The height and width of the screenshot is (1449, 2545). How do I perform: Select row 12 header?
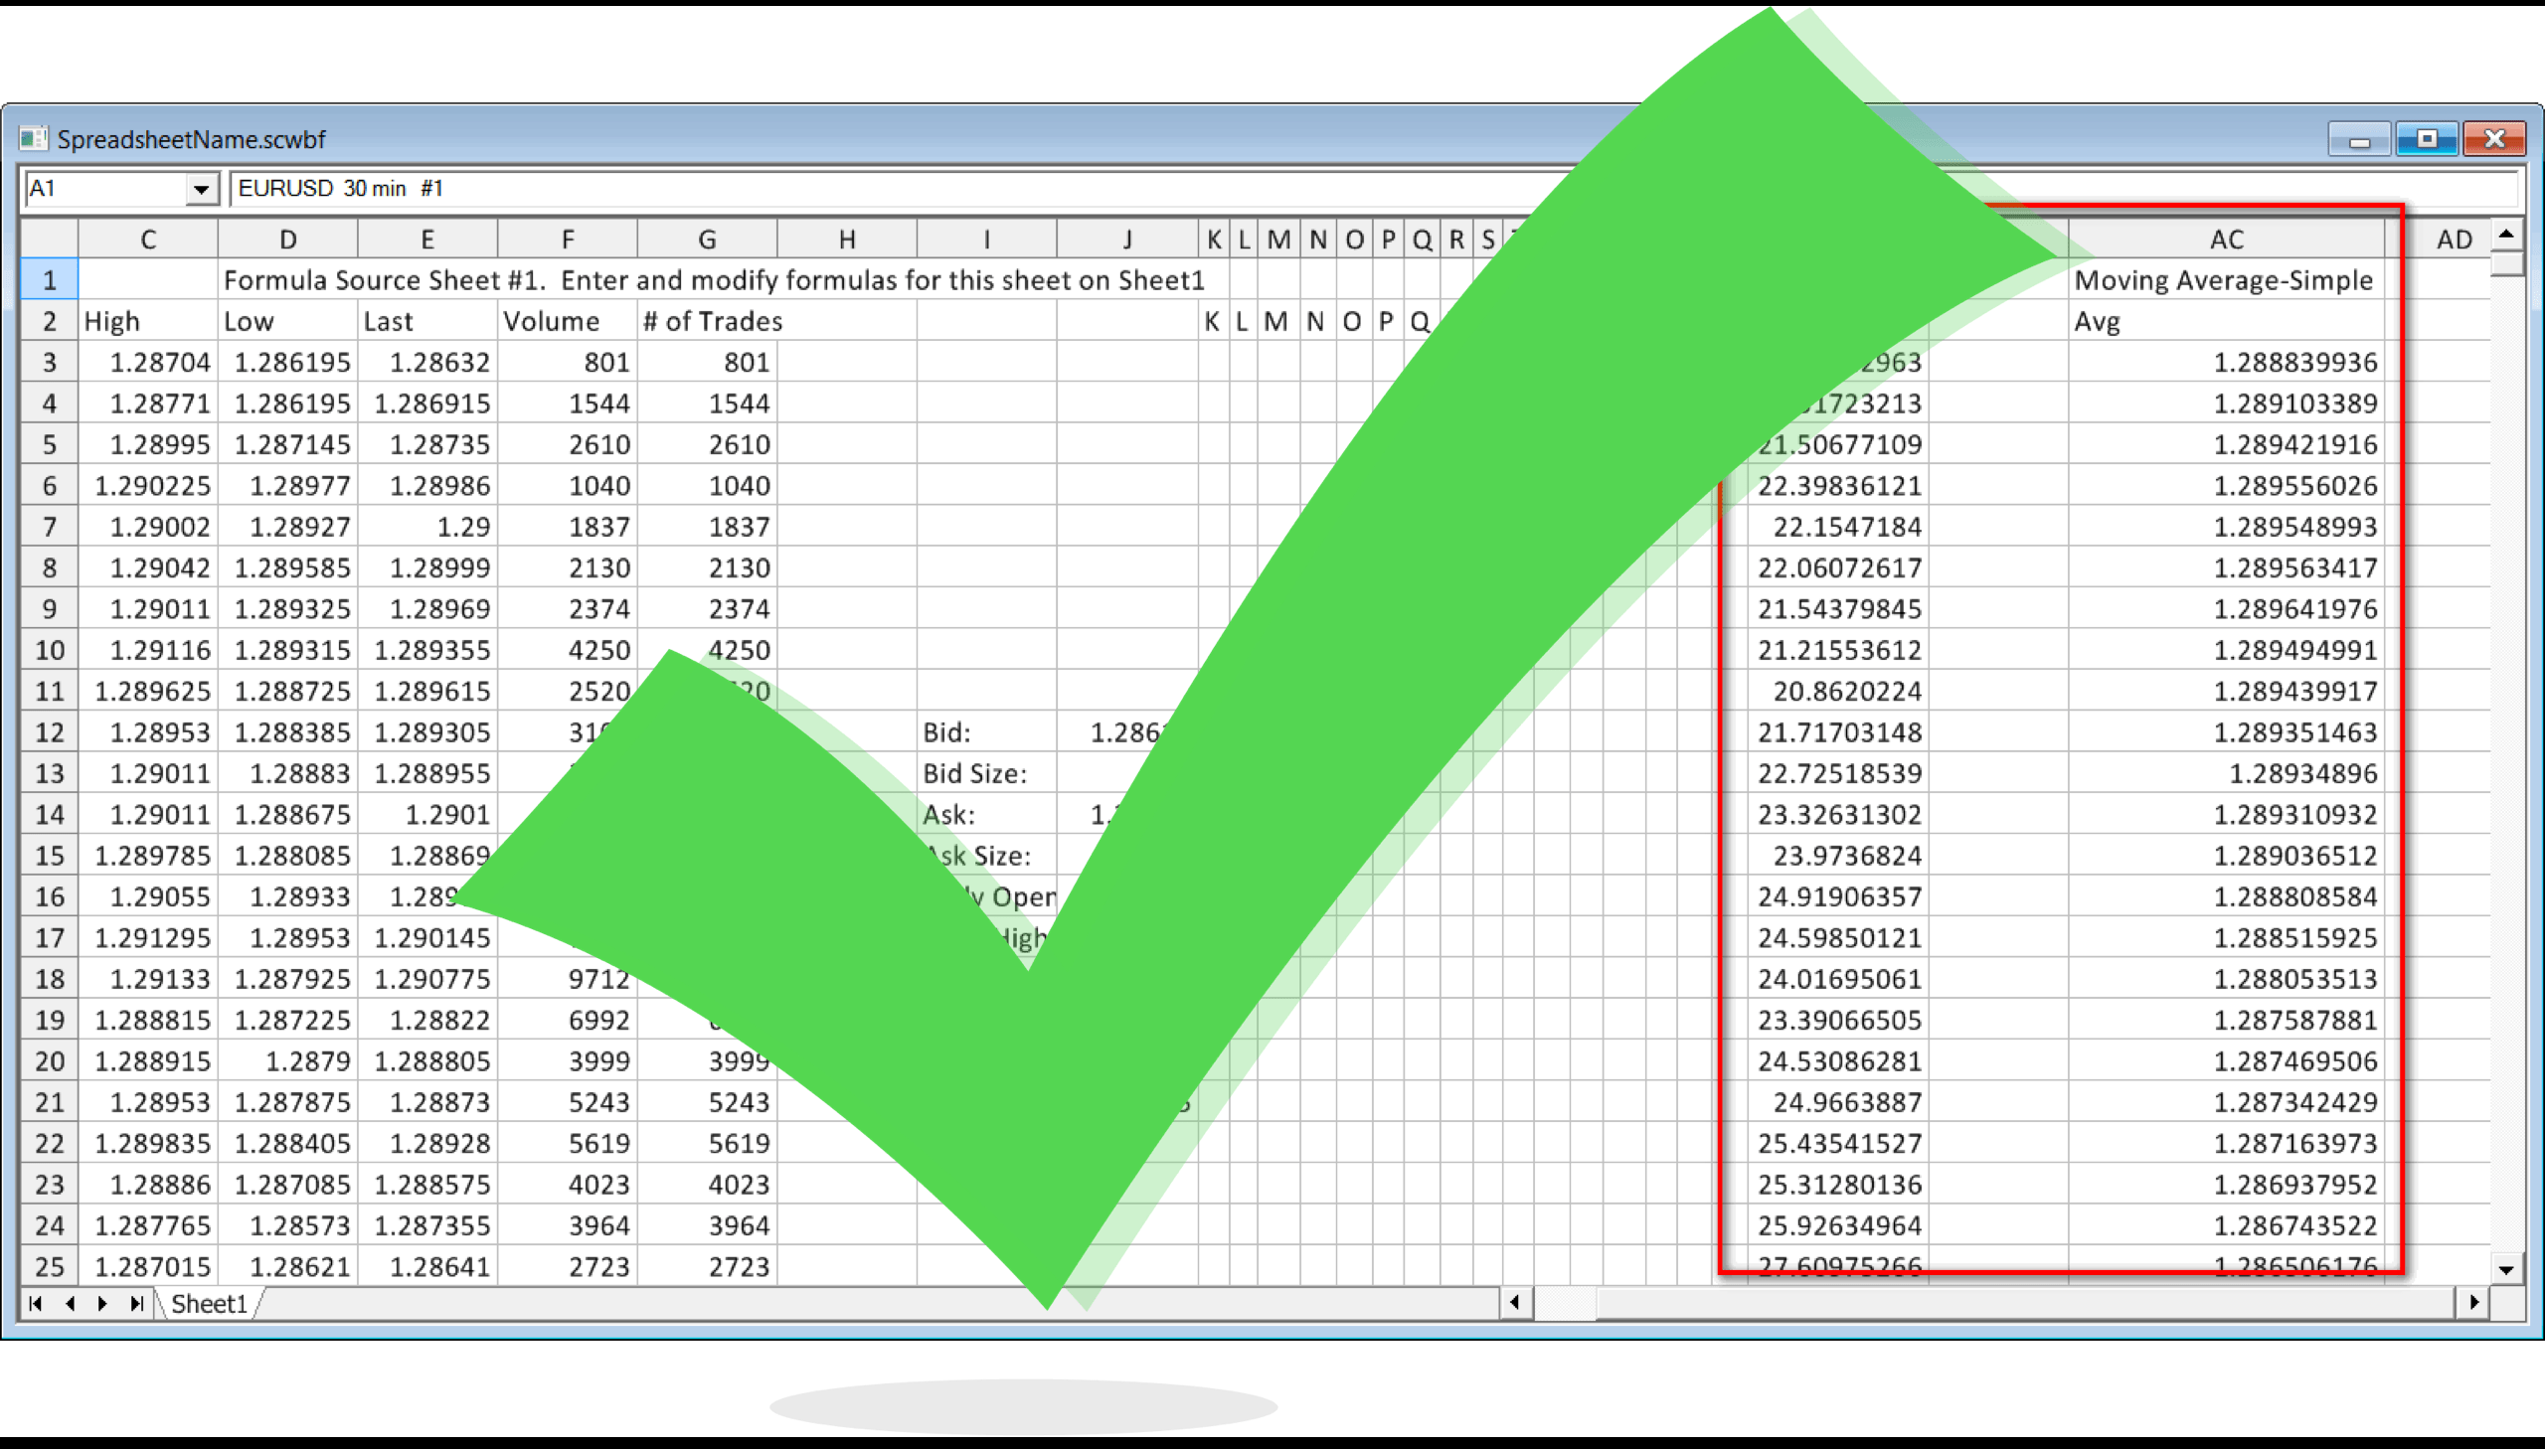pos(49,732)
